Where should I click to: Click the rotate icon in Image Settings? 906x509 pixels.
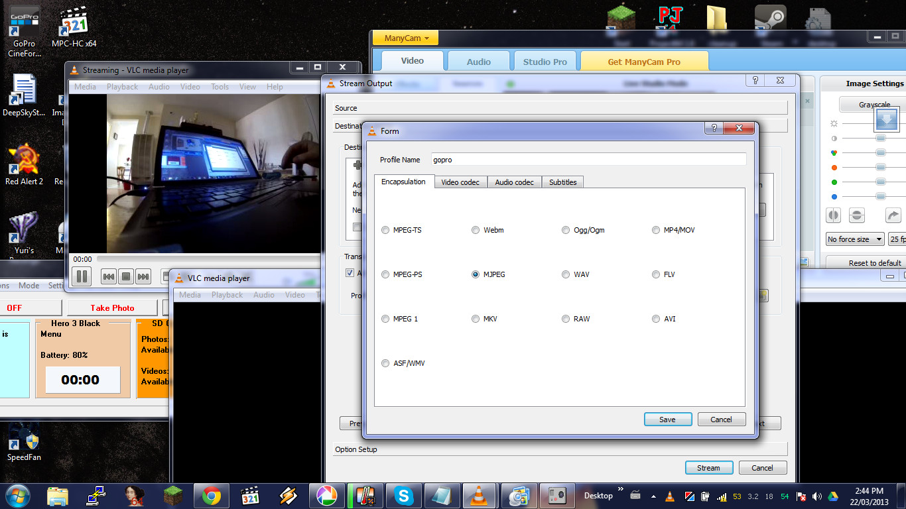[x=893, y=215]
